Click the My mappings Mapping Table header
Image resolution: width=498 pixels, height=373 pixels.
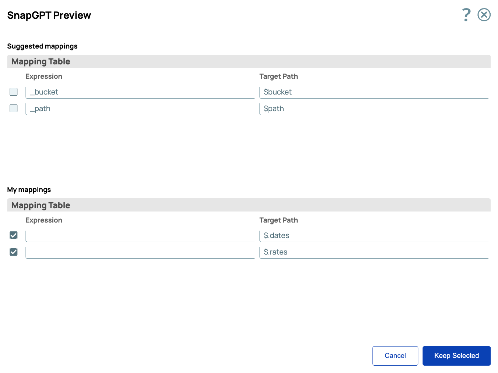pos(41,205)
